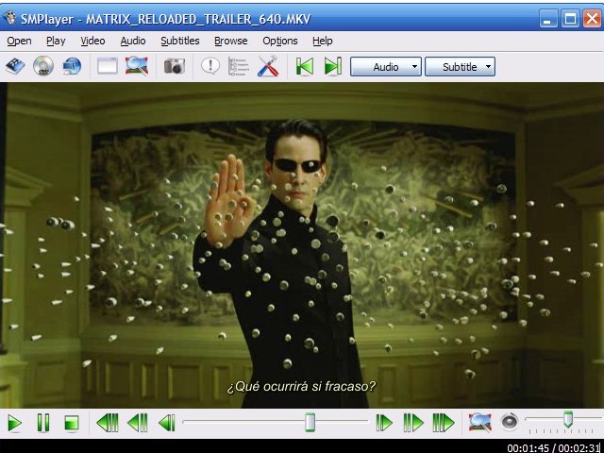Viewport: 604px width, 453px height.
Task: Expand the Subtitle track dropdown
Action: 460,67
